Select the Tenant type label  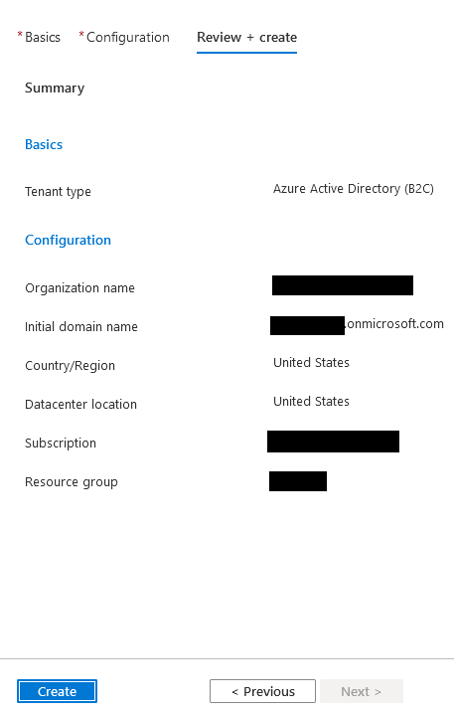(x=58, y=192)
